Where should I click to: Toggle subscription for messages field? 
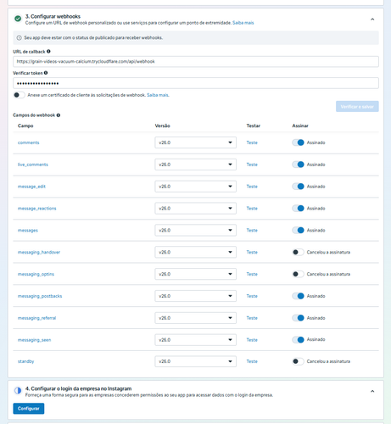298,230
